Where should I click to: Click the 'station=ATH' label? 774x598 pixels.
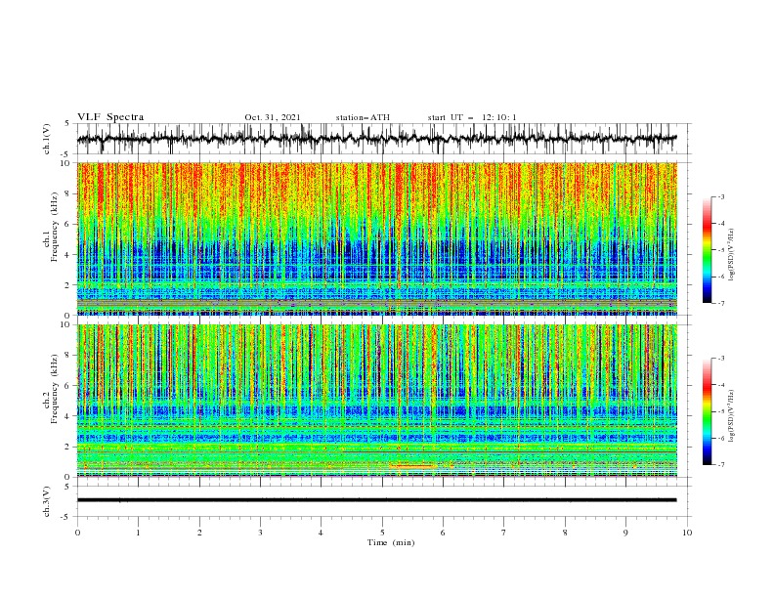tap(363, 117)
